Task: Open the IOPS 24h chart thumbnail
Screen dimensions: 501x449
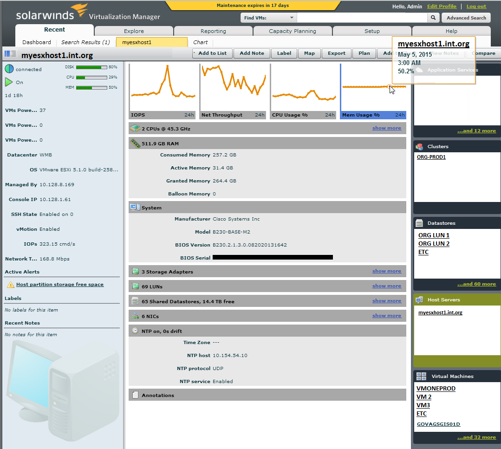Action: click(162, 91)
